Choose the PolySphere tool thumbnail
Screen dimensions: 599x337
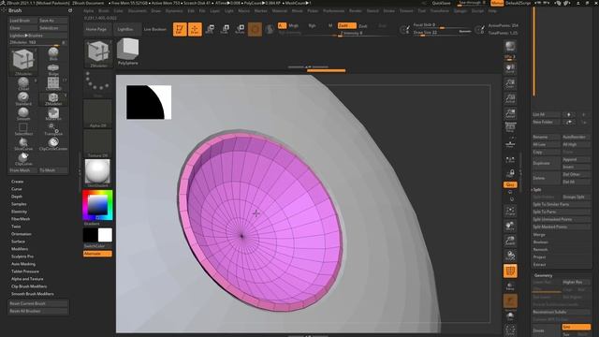pos(128,51)
